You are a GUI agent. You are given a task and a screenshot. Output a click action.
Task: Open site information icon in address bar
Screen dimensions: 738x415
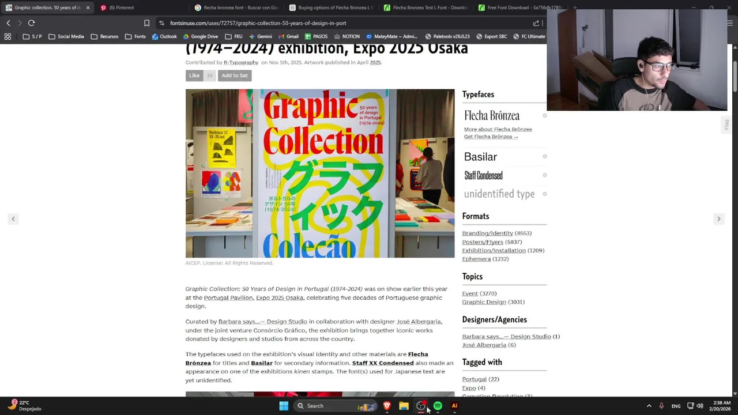162,23
